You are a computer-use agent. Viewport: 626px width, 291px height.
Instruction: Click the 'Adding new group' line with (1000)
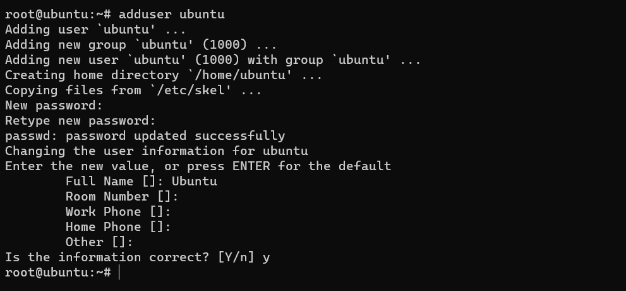click(x=141, y=45)
